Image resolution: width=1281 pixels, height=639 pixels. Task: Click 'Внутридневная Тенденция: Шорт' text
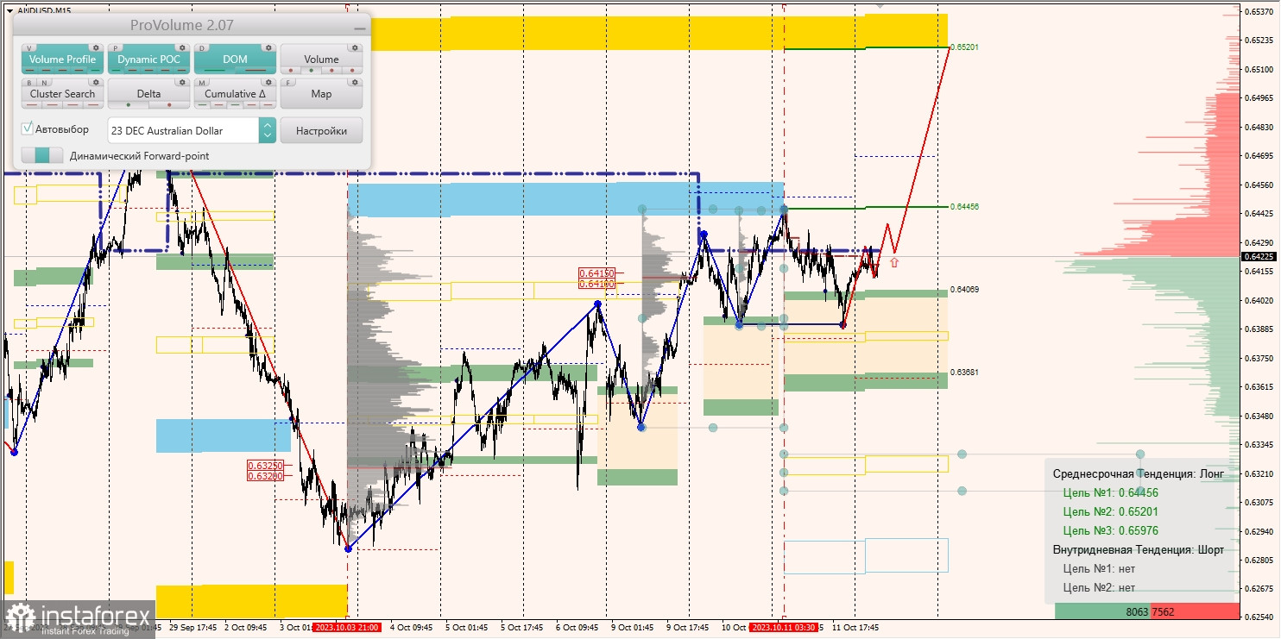click(1138, 550)
